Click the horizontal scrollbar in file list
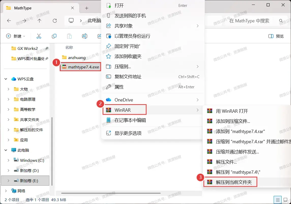Screen dimensions: 291x204 click(x=111, y=193)
